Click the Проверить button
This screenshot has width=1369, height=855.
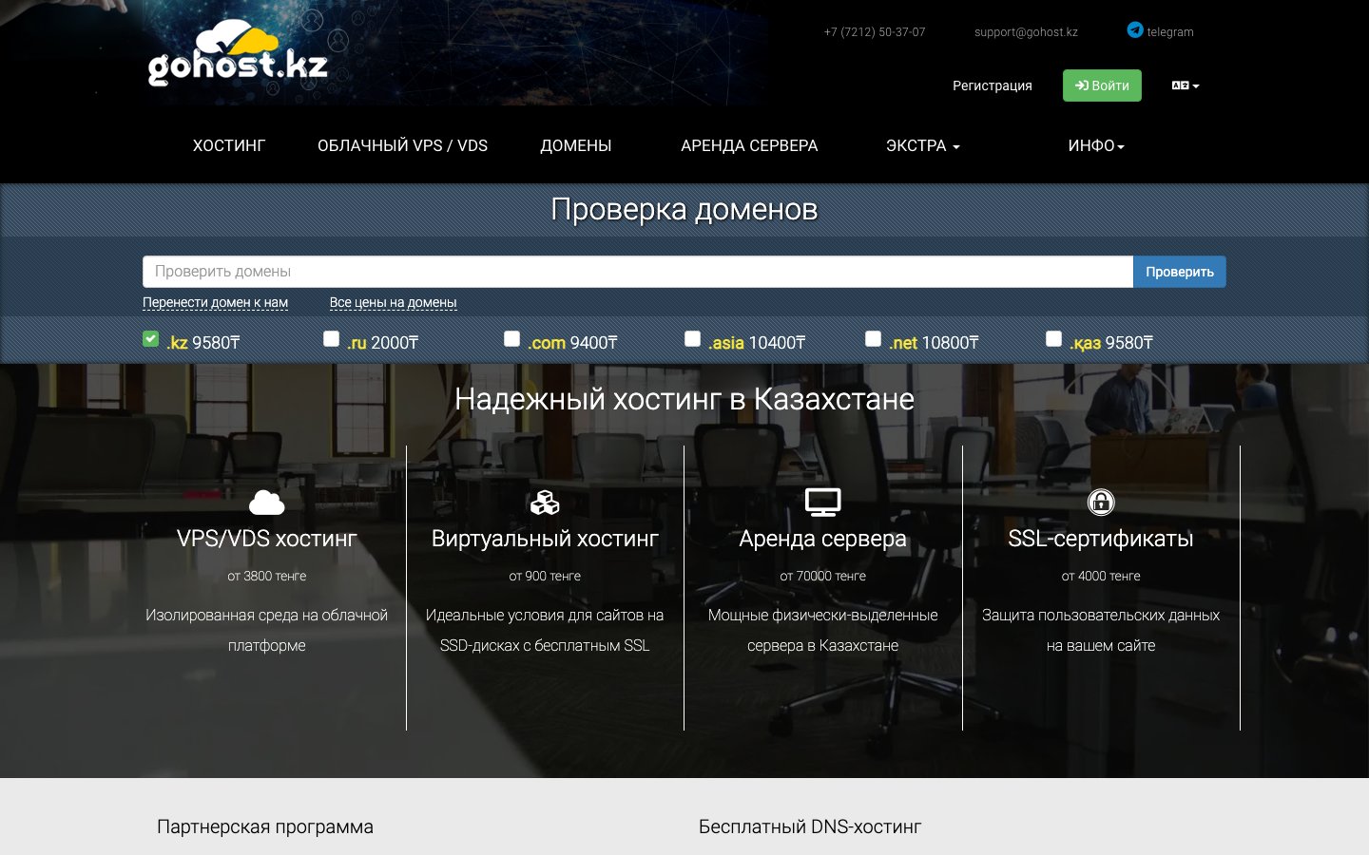(x=1179, y=272)
